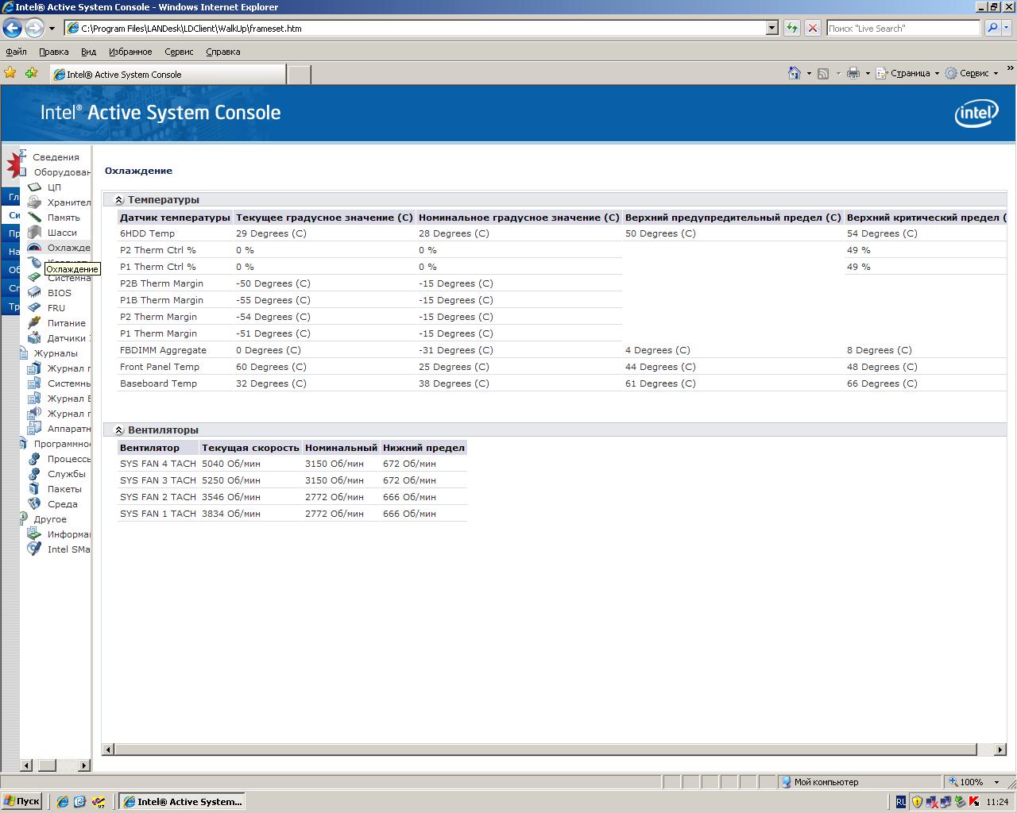The height and width of the screenshot is (813, 1017).
Task: Select the Службы services gear icon
Action: pos(34,474)
